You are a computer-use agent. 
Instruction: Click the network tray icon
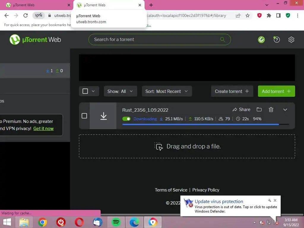[269, 222]
